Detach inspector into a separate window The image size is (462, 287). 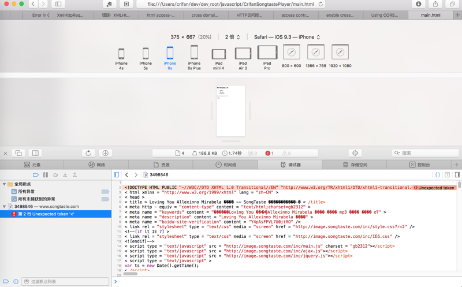18,153
